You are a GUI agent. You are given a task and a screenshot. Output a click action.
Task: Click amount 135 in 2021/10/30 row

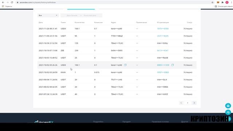[76, 43]
